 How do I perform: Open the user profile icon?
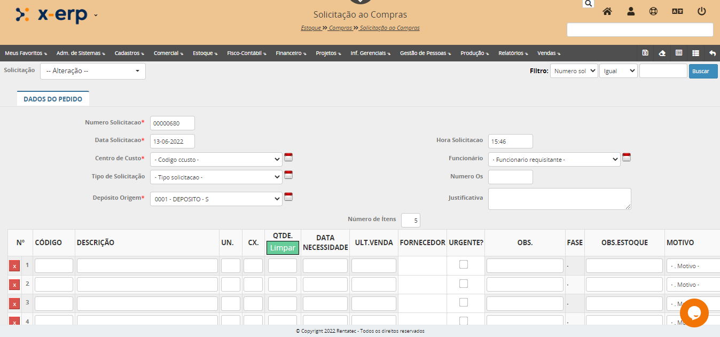click(x=631, y=11)
